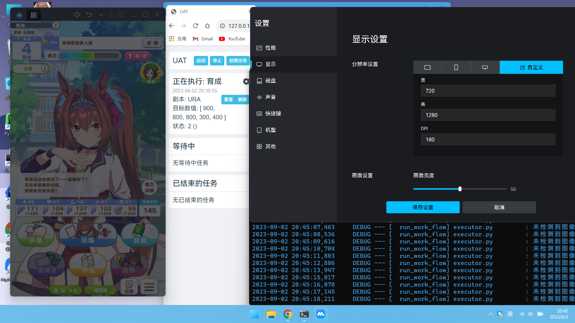Viewport: 575px width, 323px height.
Task: Open the 性能 settings section icon
Action: pos(259,48)
